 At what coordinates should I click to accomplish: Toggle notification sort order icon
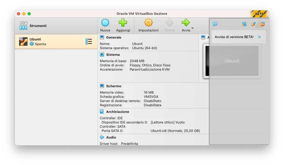pos(244,24)
